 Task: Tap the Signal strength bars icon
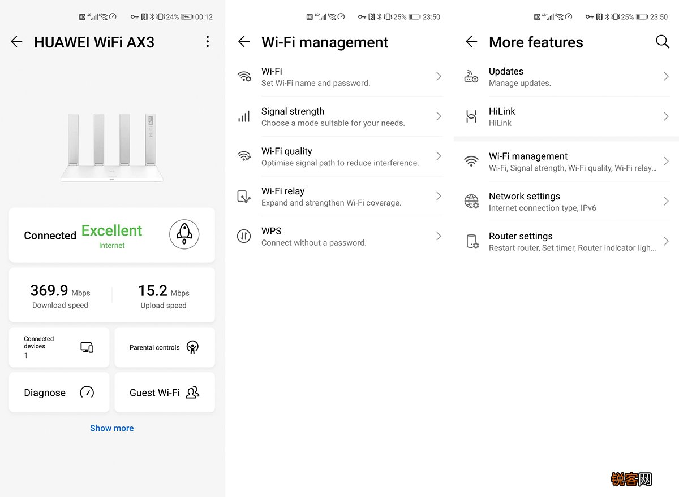[244, 117]
